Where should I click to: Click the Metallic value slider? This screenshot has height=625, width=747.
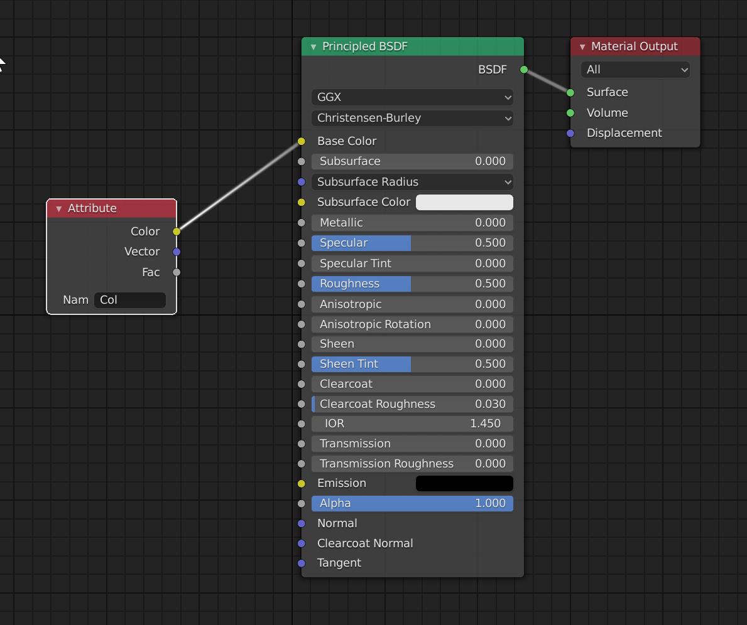click(412, 223)
